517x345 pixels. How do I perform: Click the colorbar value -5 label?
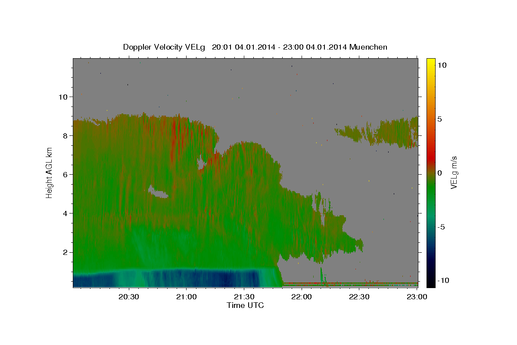[x=441, y=227]
